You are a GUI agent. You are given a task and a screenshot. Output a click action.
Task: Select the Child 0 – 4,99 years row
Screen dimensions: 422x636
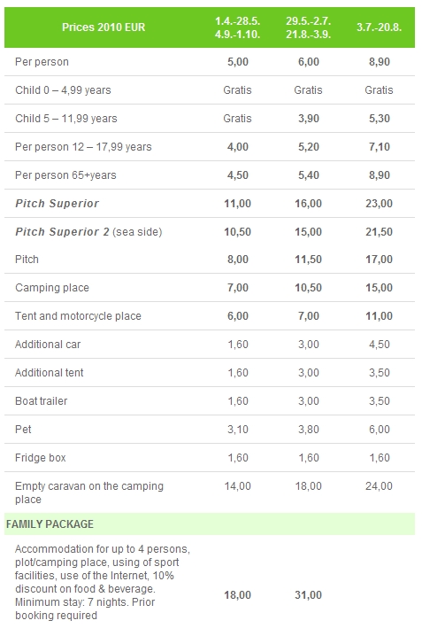click(x=210, y=90)
